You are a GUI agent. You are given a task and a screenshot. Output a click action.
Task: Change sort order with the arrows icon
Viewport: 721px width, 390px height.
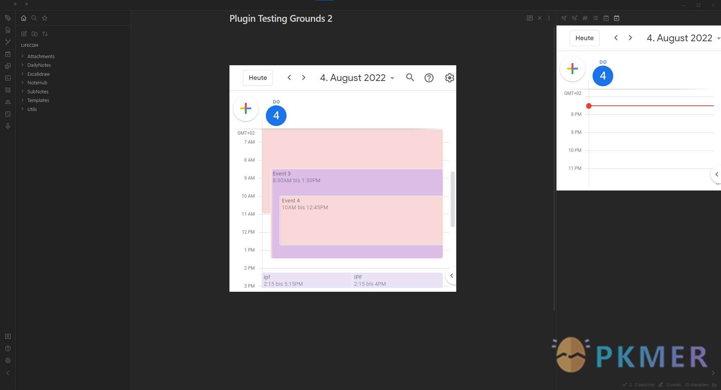pyautogui.click(x=45, y=34)
